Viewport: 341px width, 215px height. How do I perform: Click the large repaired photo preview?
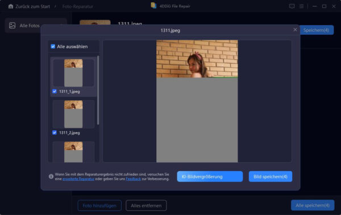[x=197, y=101]
